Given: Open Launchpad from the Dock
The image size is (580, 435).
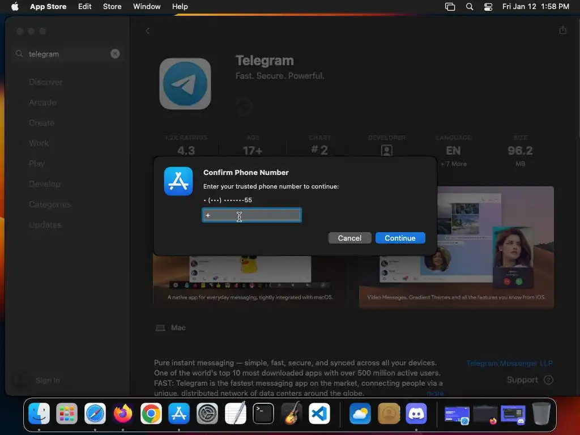Looking at the screenshot, I should (x=67, y=413).
